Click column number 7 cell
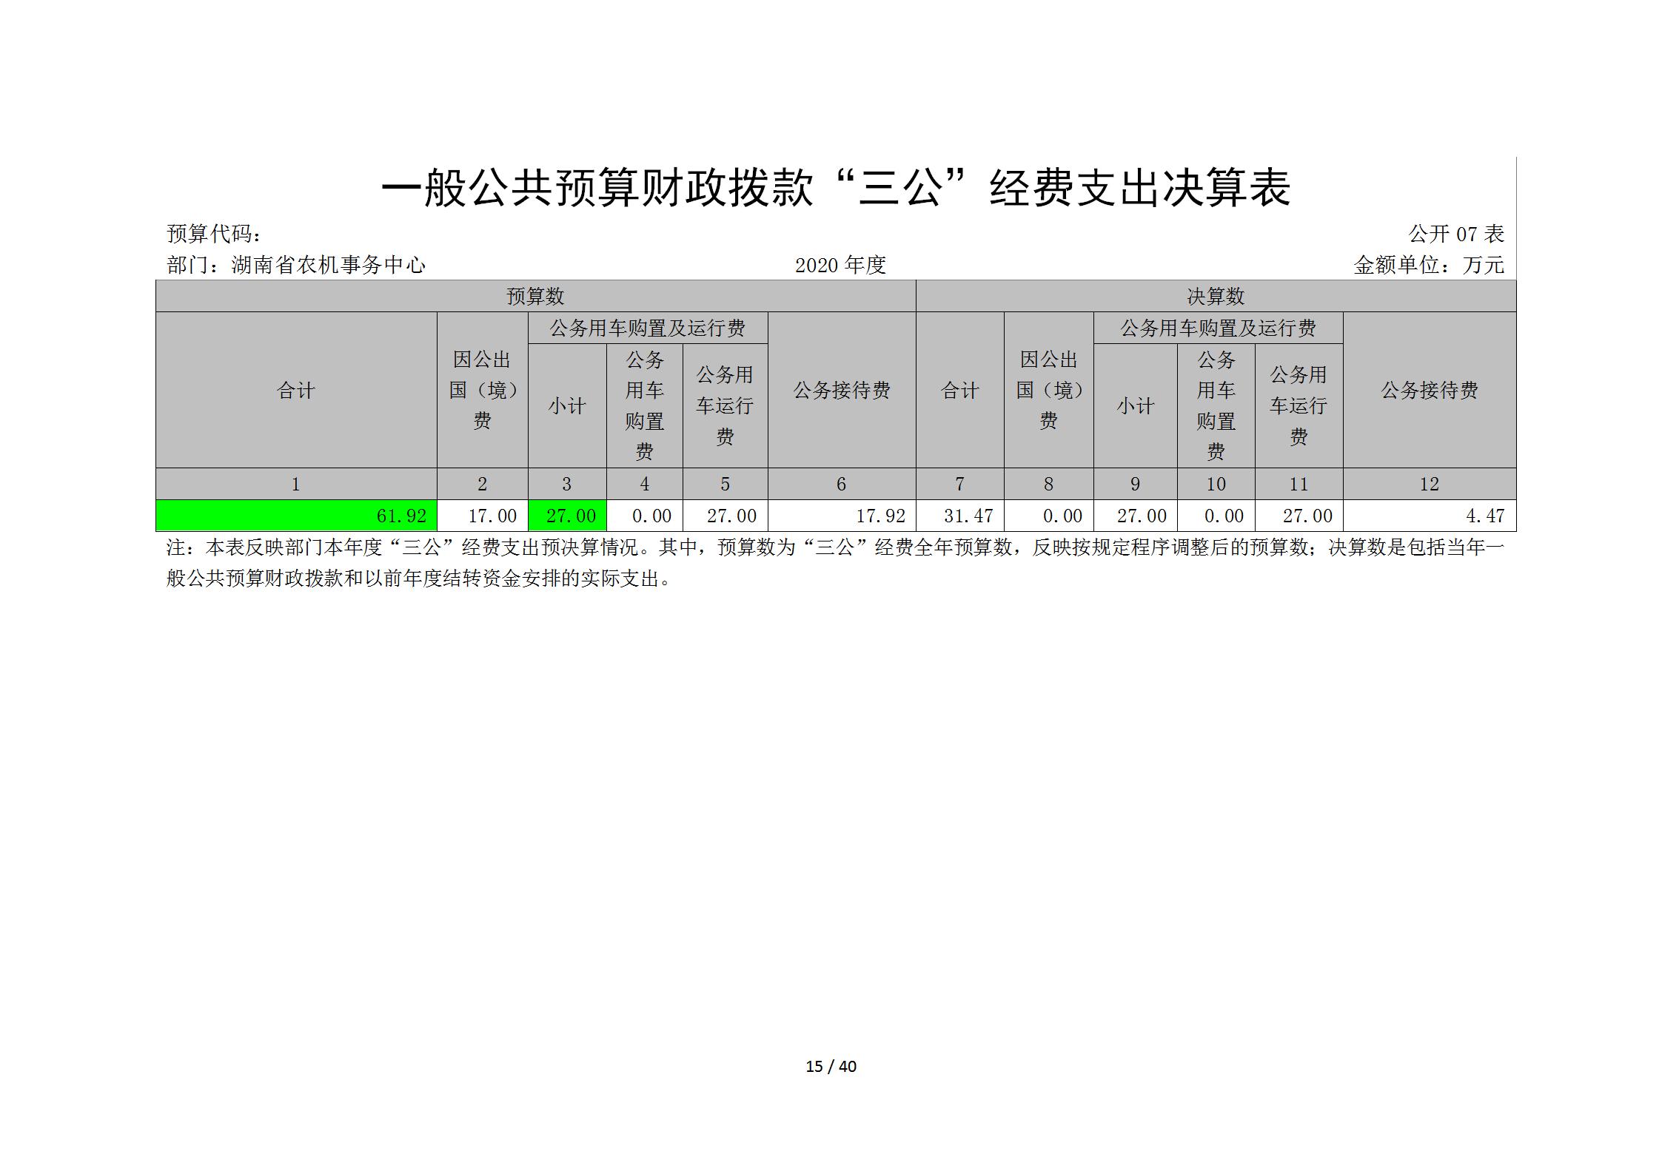This screenshot has height=1174, width=1662. (959, 484)
